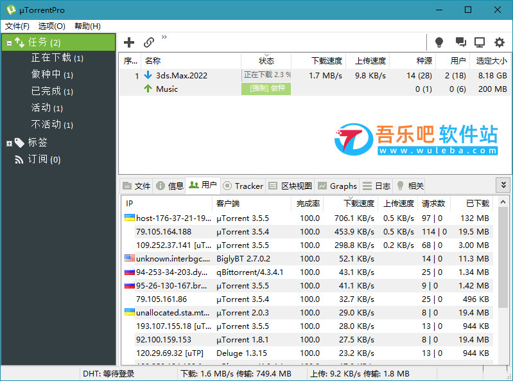The height and width of the screenshot is (381, 513).
Task: Click the US flag of unknown.interbgc peer
Action: click(130, 258)
